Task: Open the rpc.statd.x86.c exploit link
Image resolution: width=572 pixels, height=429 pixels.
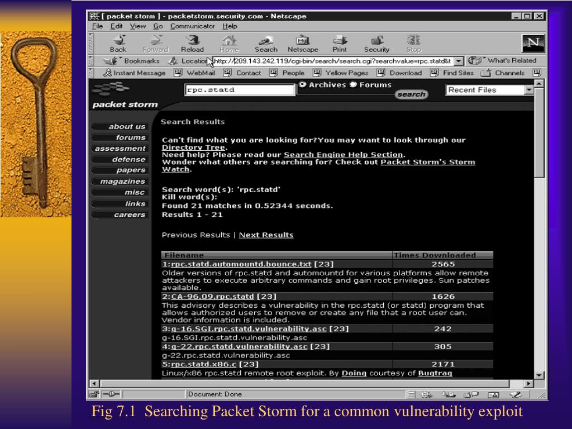Action: (203, 364)
